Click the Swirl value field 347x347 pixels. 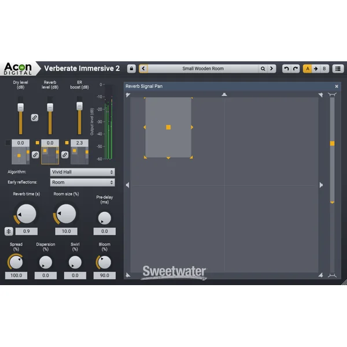tap(75, 275)
